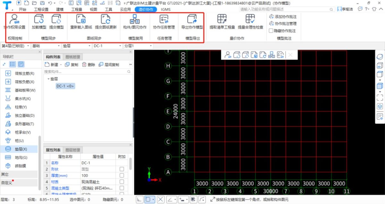
Task: Select 基础板带(W) in the navigation bar
Action: coord(21,90)
